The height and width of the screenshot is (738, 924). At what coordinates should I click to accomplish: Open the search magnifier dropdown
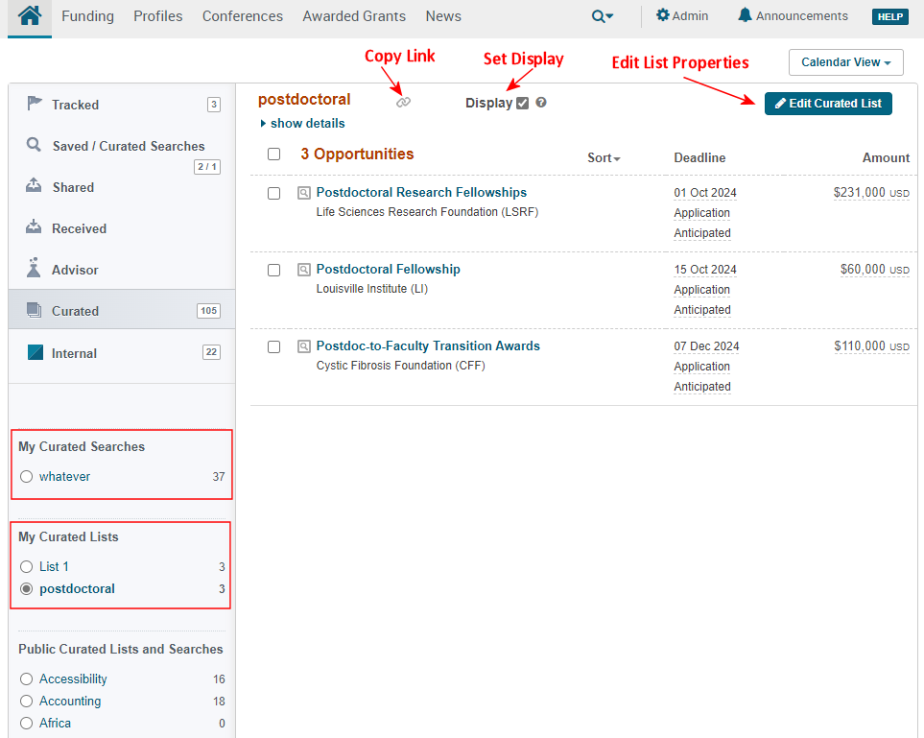click(603, 16)
